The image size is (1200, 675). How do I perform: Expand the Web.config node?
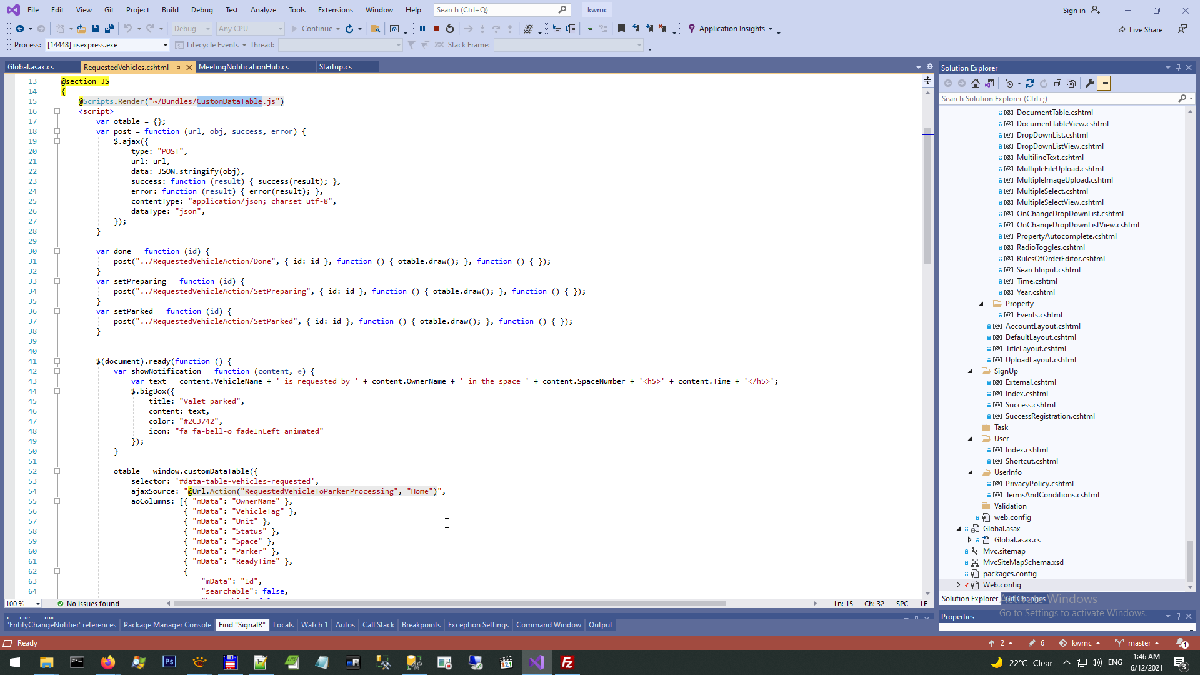[958, 585]
